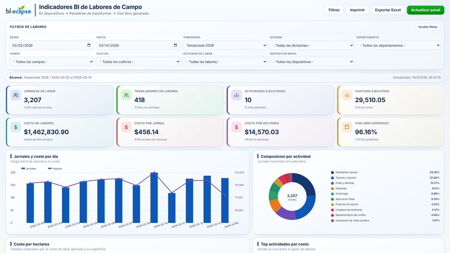Click the Con Libro Generado book icon

click(347, 127)
